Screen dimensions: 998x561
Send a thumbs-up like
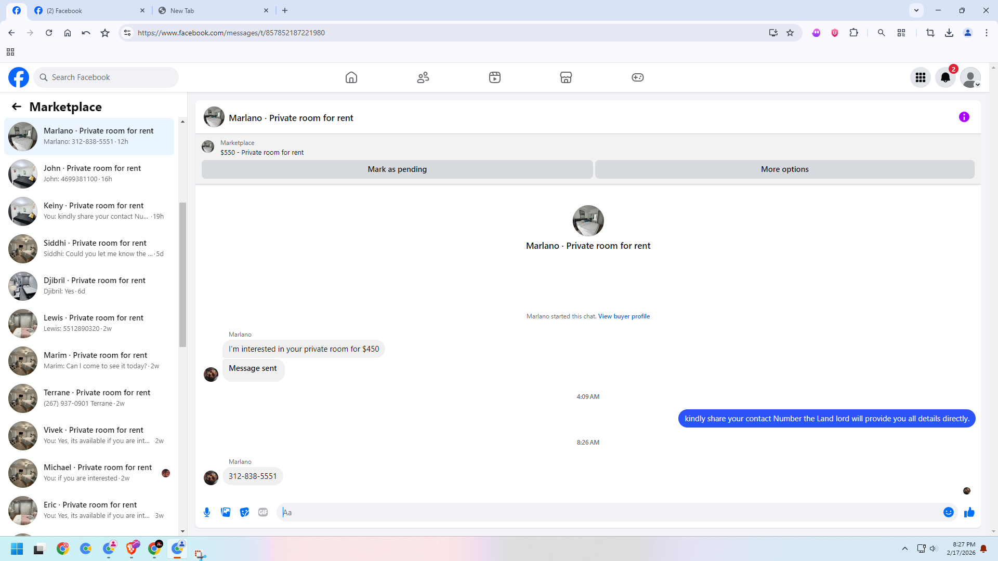coord(969,512)
